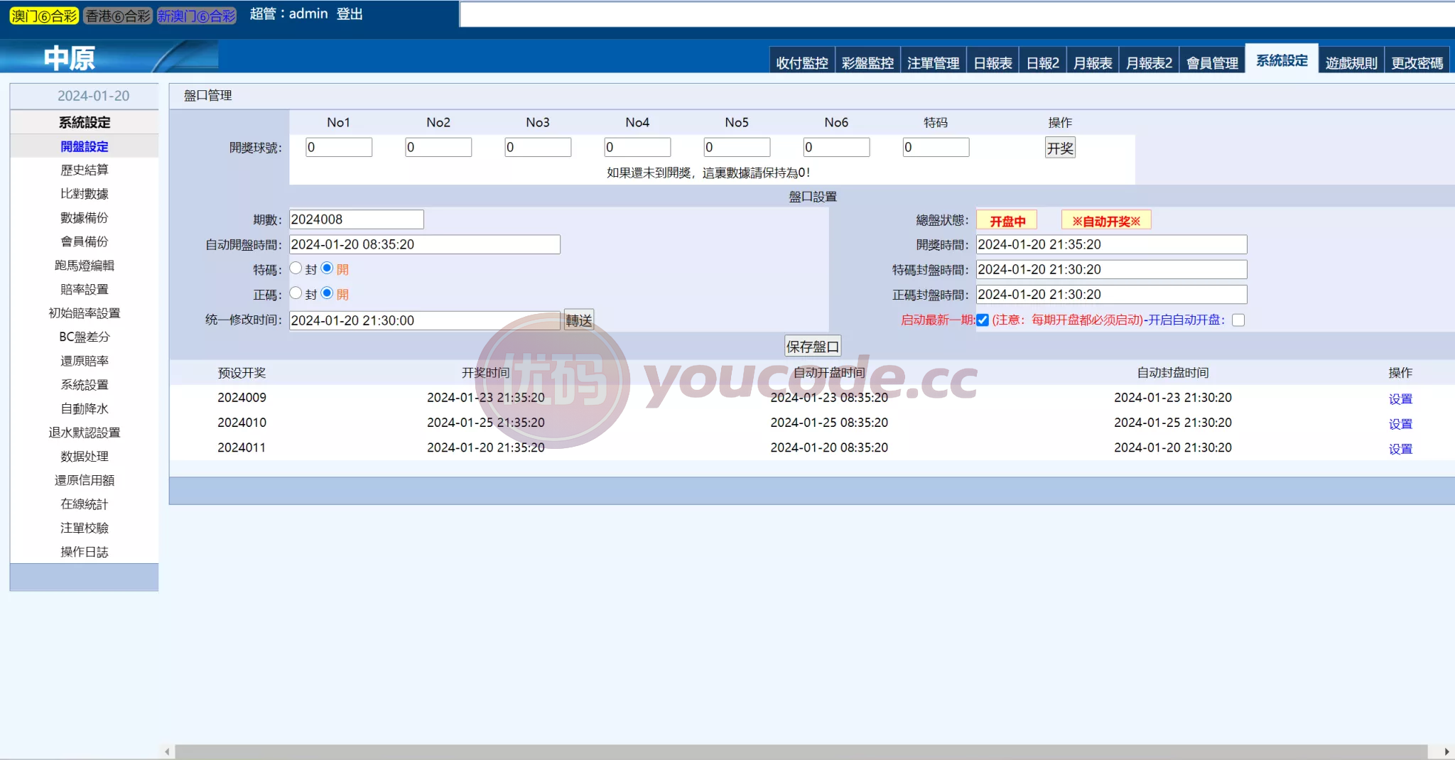This screenshot has width=1455, height=760.
Task: Click the 期數 input field
Action: click(357, 219)
